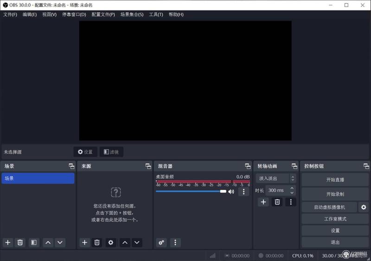Viewport: 371px width, 261px height.
Task: Undock the 转场动画 panel
Action: click(294, 166)
